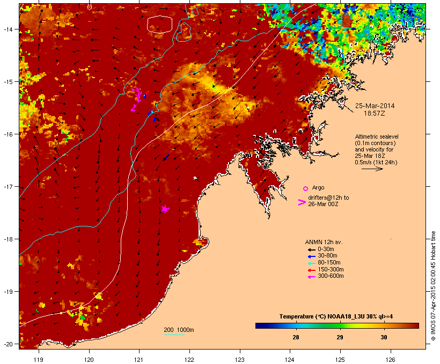Click the latitude label -14
This screenshot has width=440, height=364.
[x=8, y=29]
